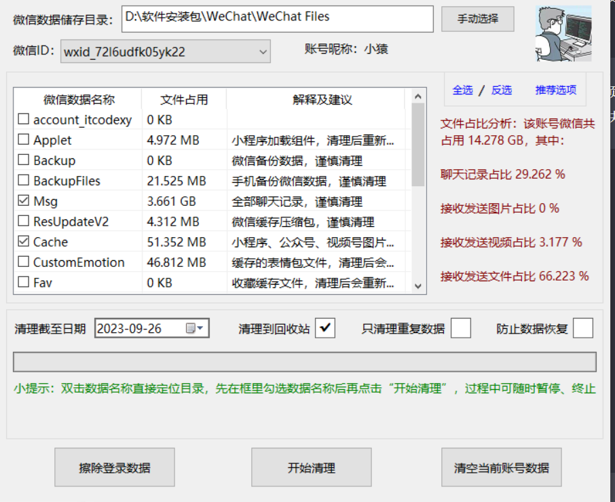This screenshot has height=502, width=615.
Task: Click the programmer cartoon avatar image
Action: pos(563,33)
